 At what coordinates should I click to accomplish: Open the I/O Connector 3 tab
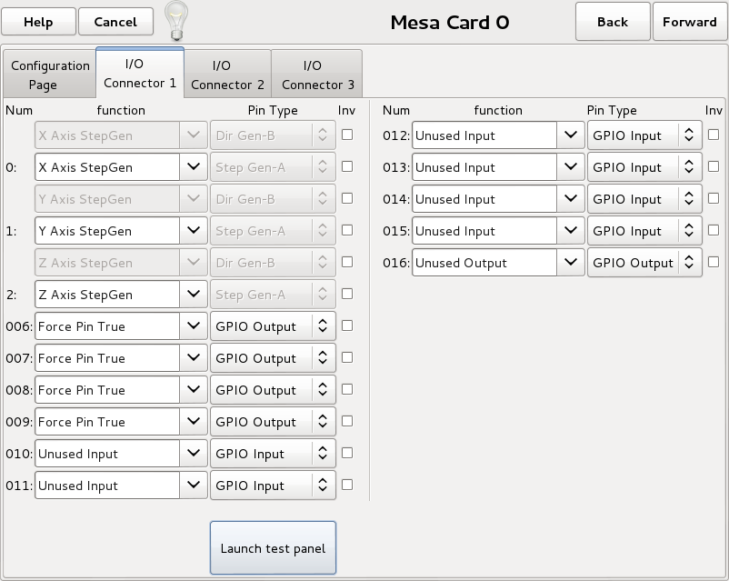(318, 75)
